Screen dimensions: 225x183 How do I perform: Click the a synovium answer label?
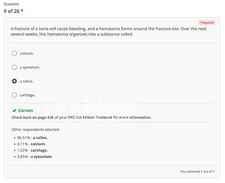(x=30, y=67)
